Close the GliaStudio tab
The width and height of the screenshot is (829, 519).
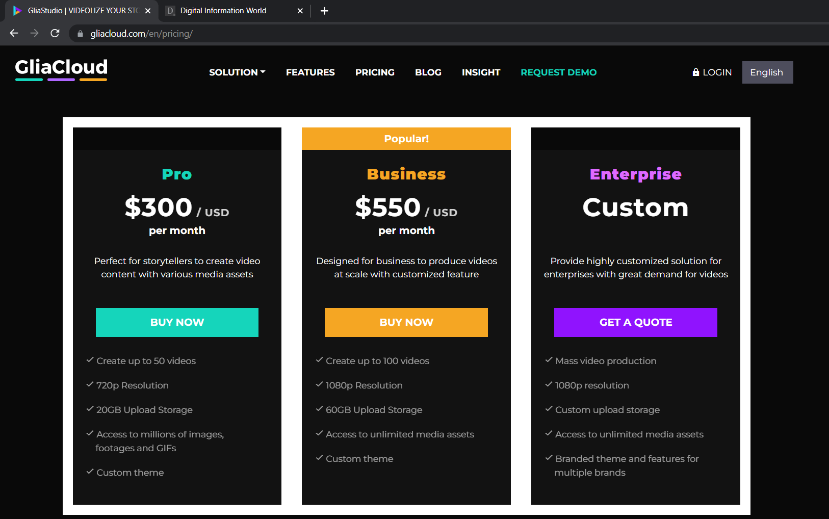click(x=148, y=11)
